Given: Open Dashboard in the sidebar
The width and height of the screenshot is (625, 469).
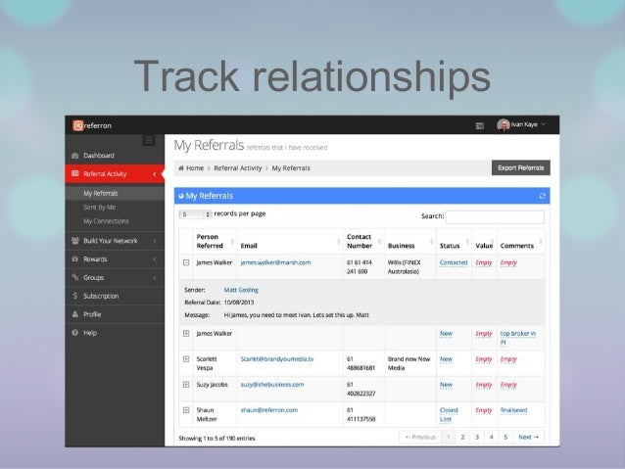Looking at the screenshot, I should [115, 156].
